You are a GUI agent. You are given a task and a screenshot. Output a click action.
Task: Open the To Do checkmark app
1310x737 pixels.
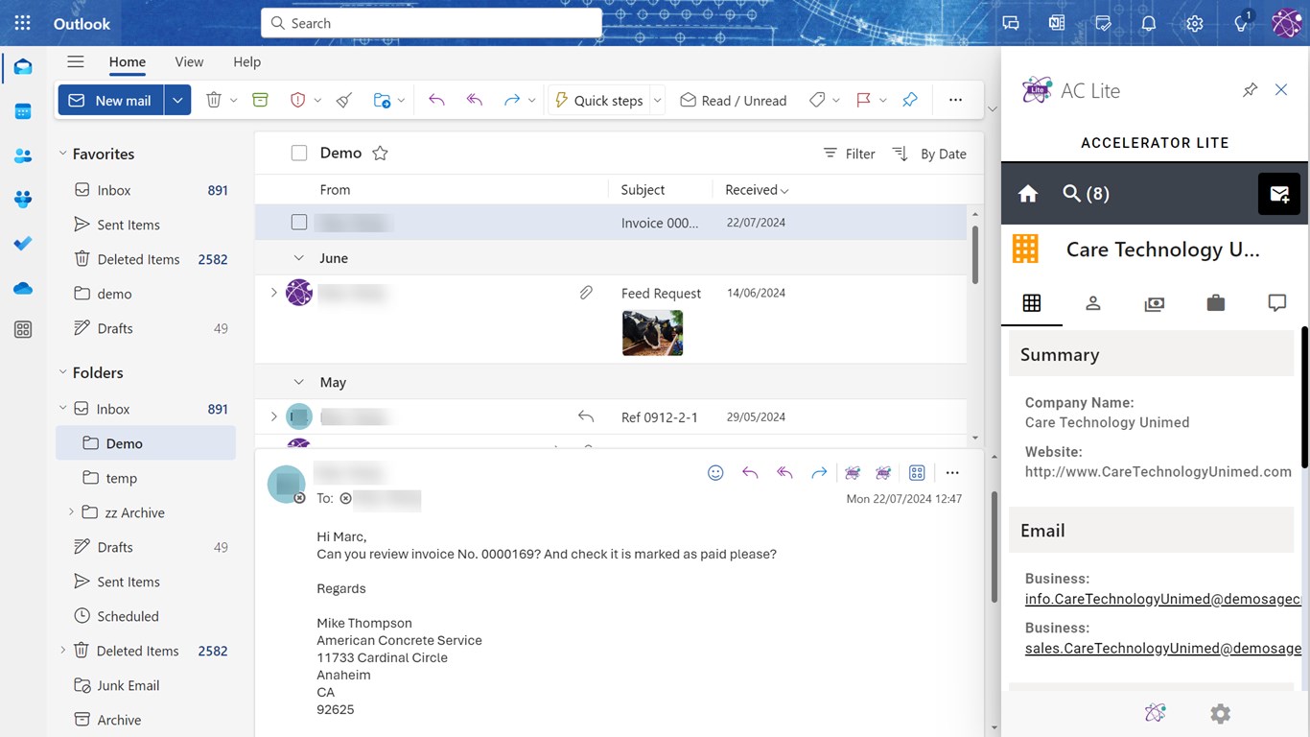point(23,244)
